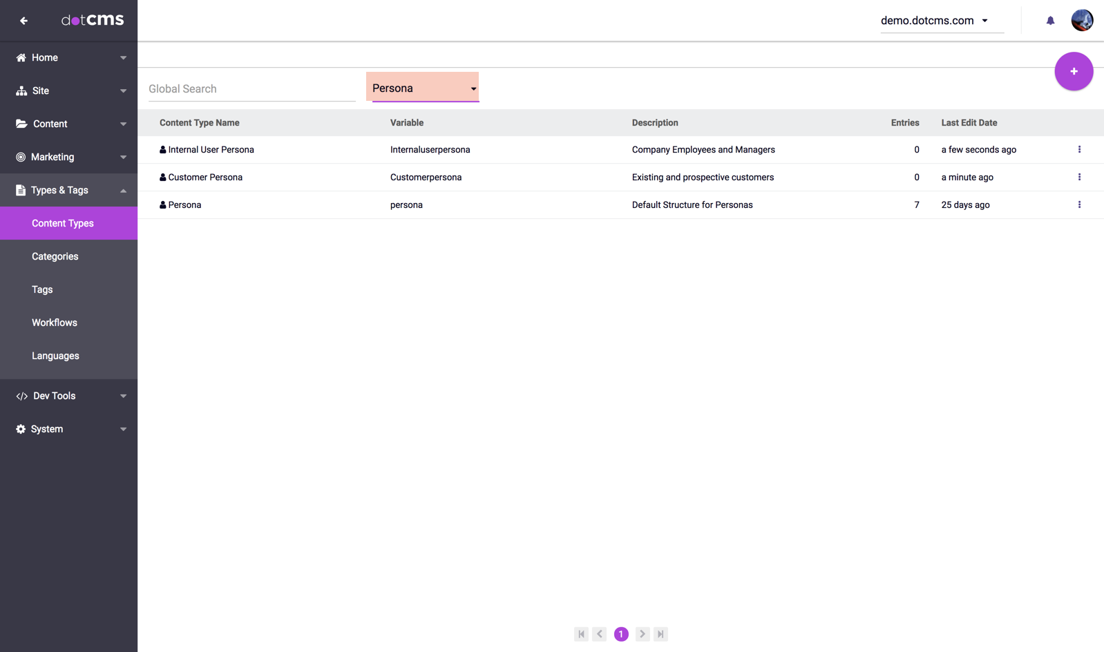The image size is (1104, 652).
Task: Open the notifications bell
Action: [1050, 21]
